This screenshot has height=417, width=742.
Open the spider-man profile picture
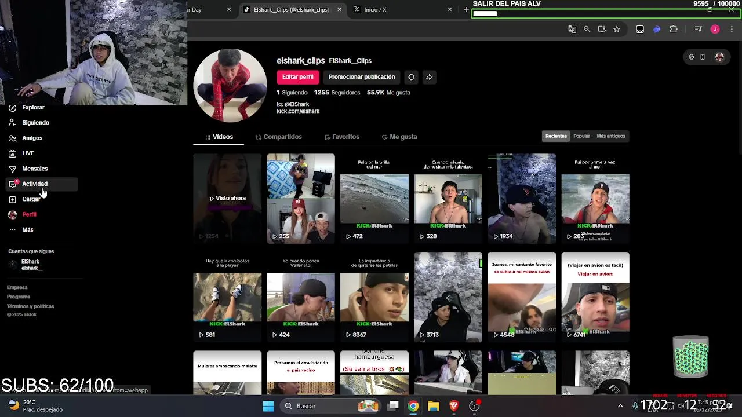click(230, 86)
